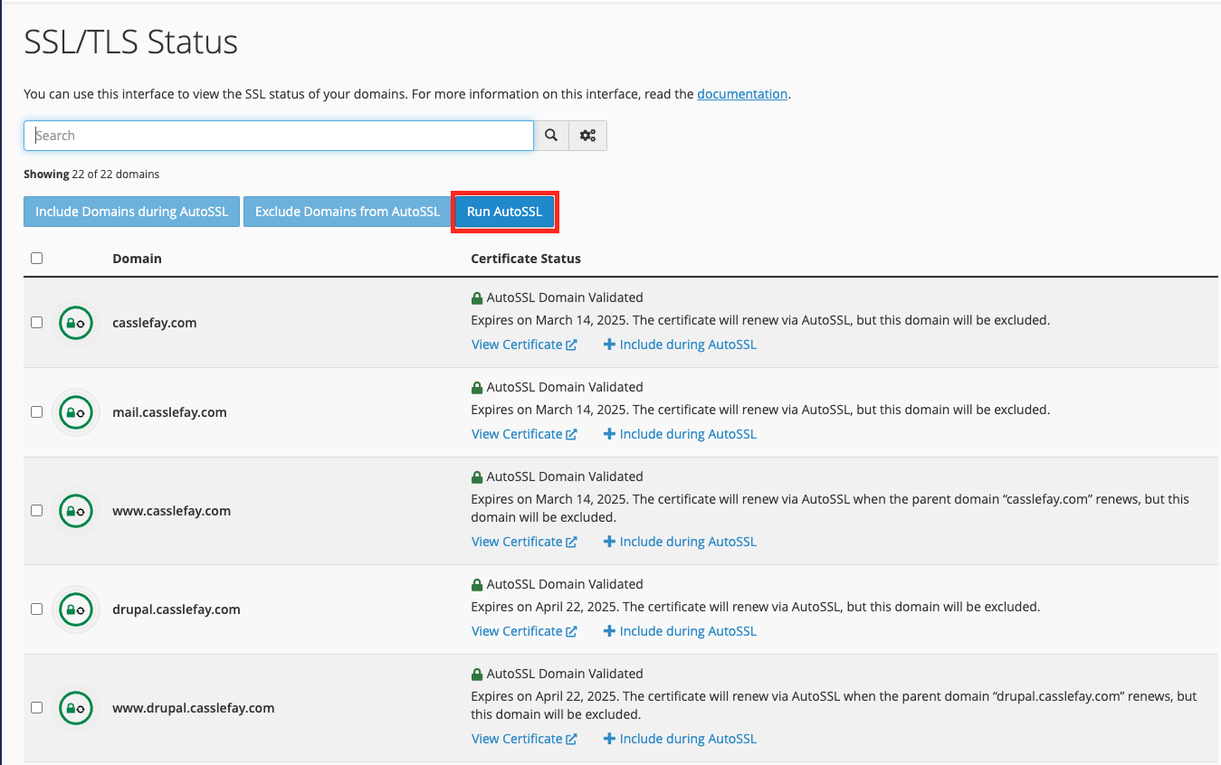The width and height of the screenshot is (1221, 765).
Task: Click the casslefay.com domain name
Action: click(155, 323)
